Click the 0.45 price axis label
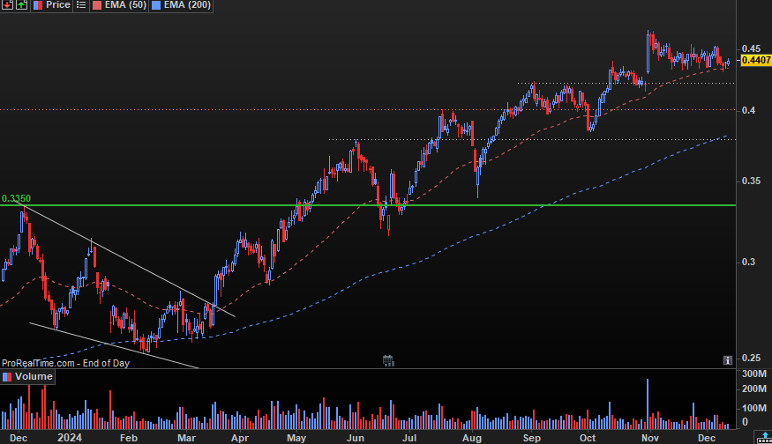The image size is (772, 444). [751, 48]
